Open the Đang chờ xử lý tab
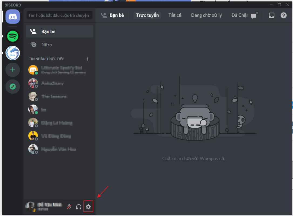This screenshot has height=216, width=293. coord(206,15)
